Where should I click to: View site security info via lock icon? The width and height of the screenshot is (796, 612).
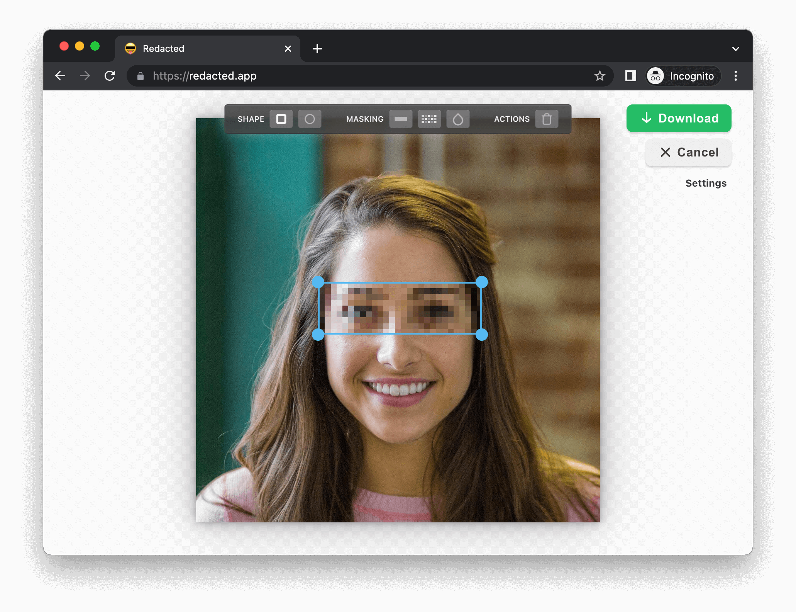click(x=141, y=76)
